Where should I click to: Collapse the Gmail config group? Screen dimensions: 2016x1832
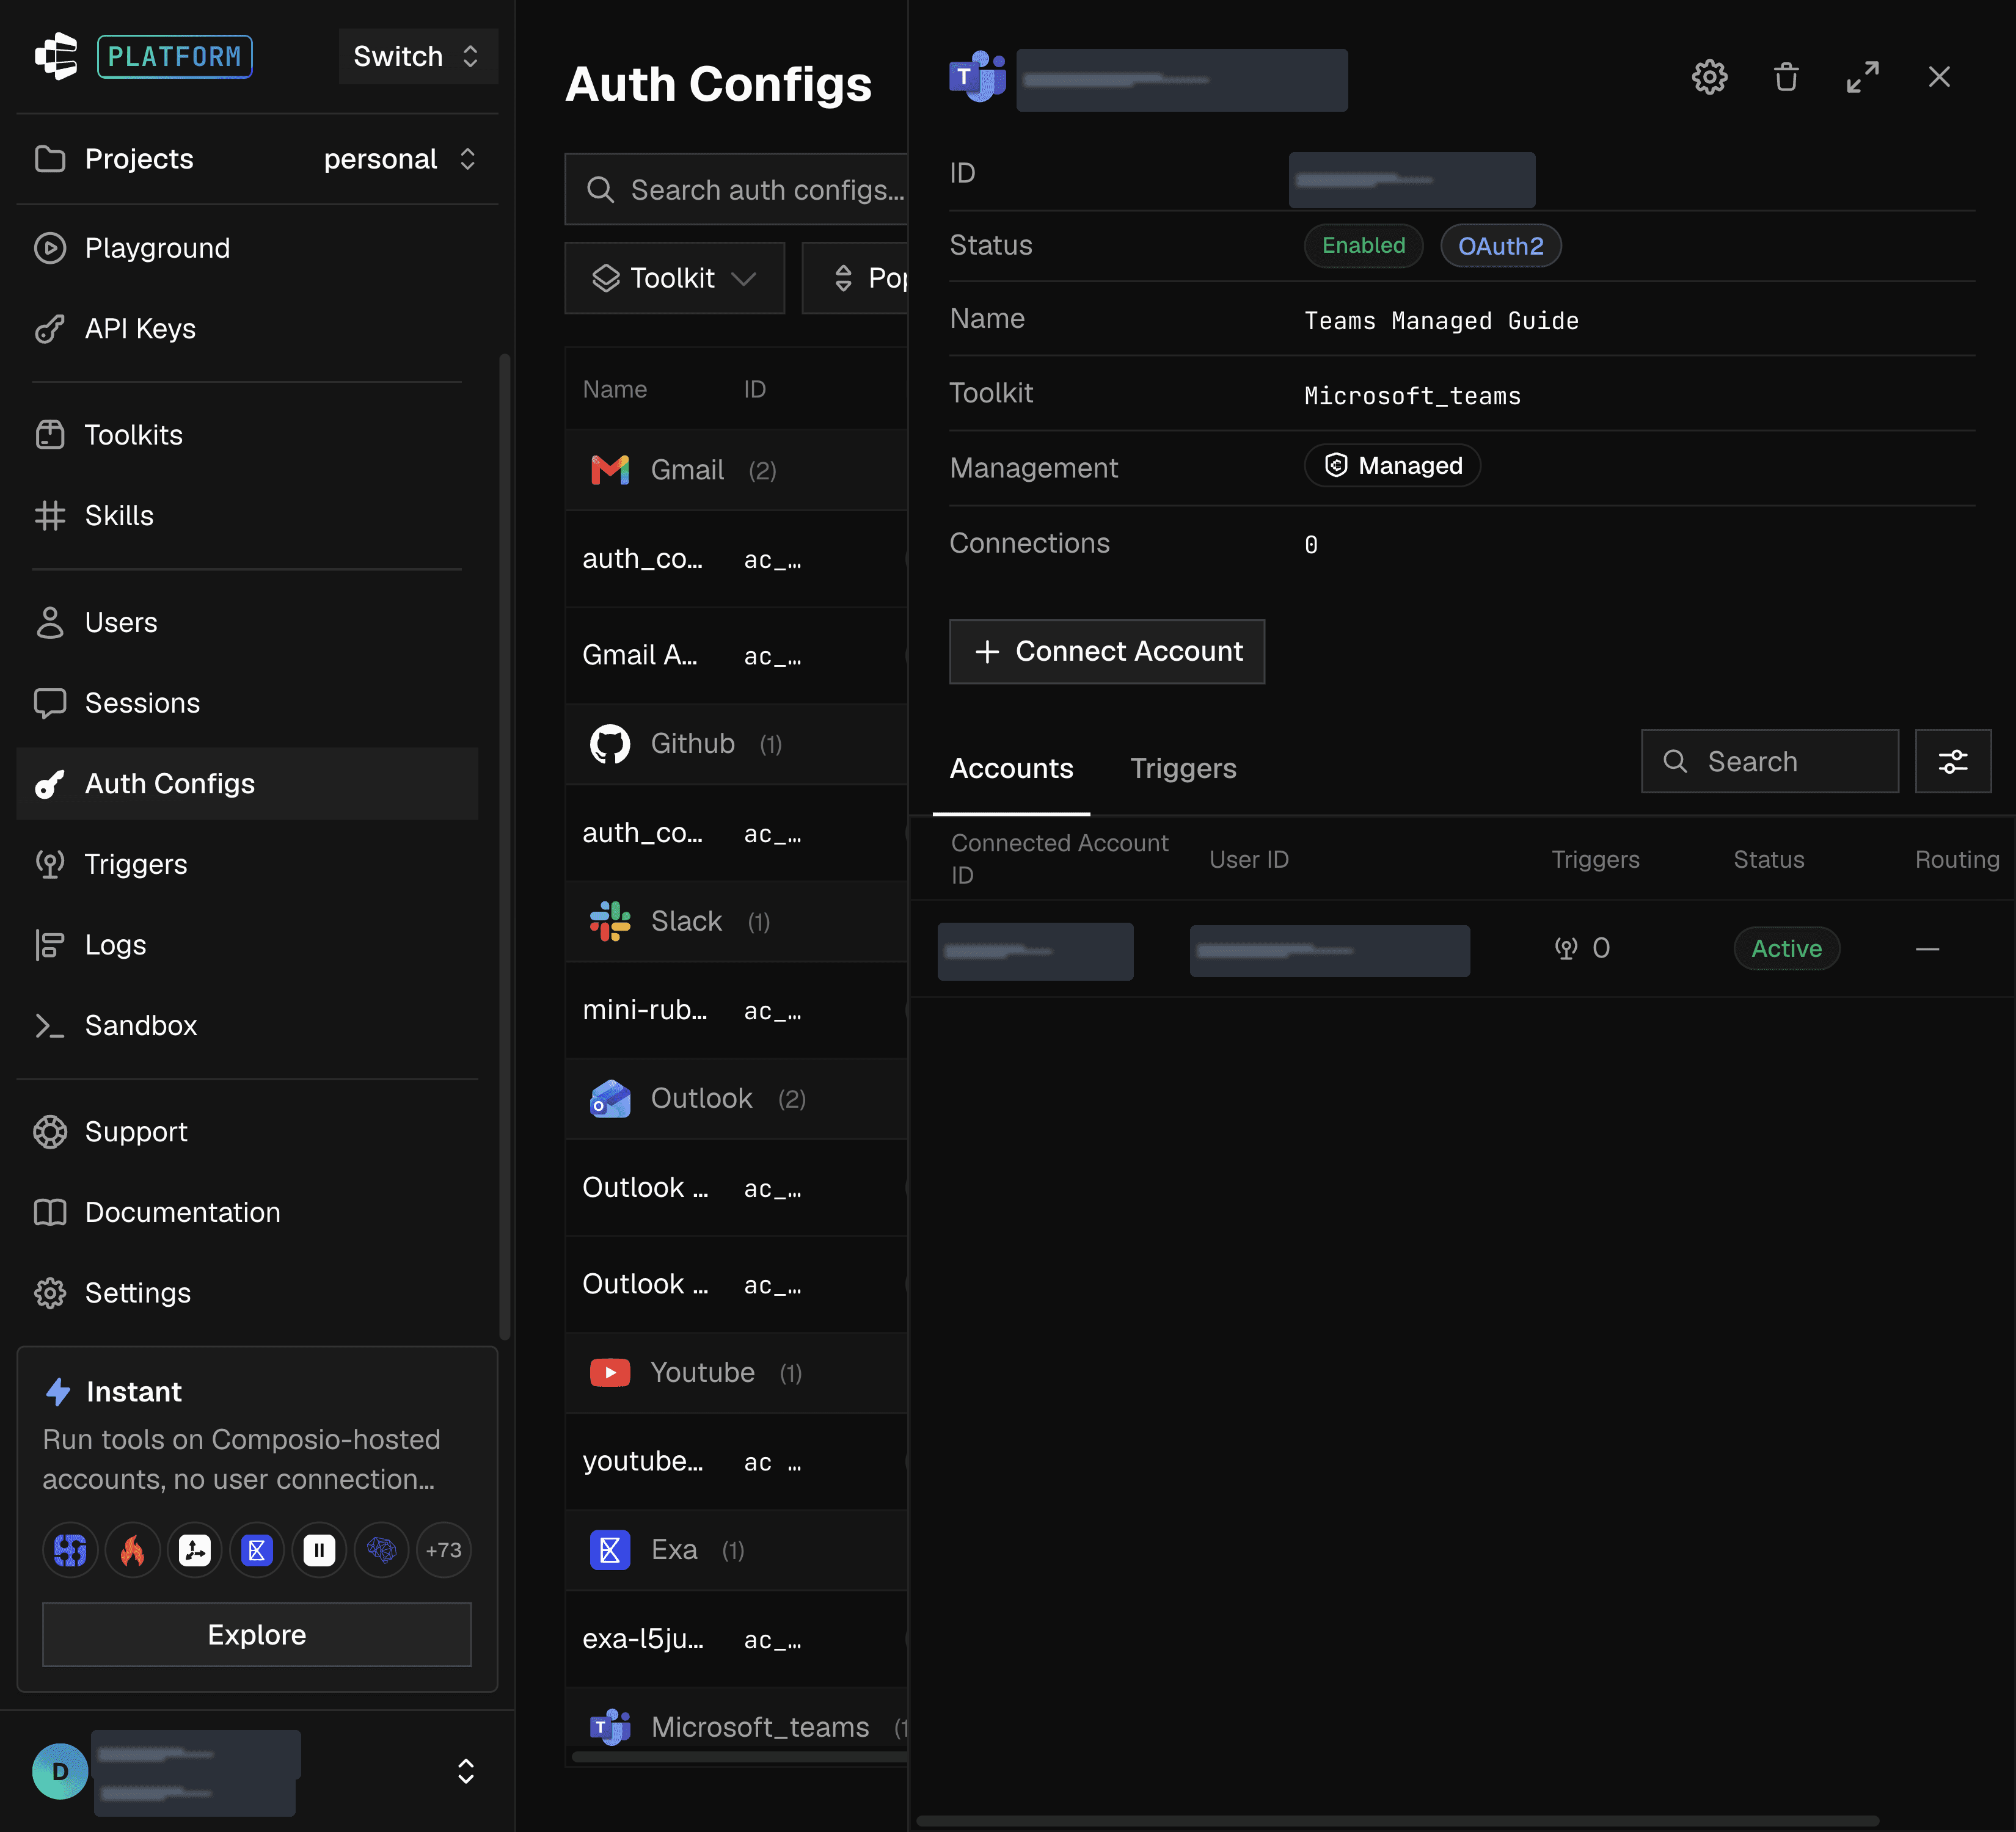736,470
